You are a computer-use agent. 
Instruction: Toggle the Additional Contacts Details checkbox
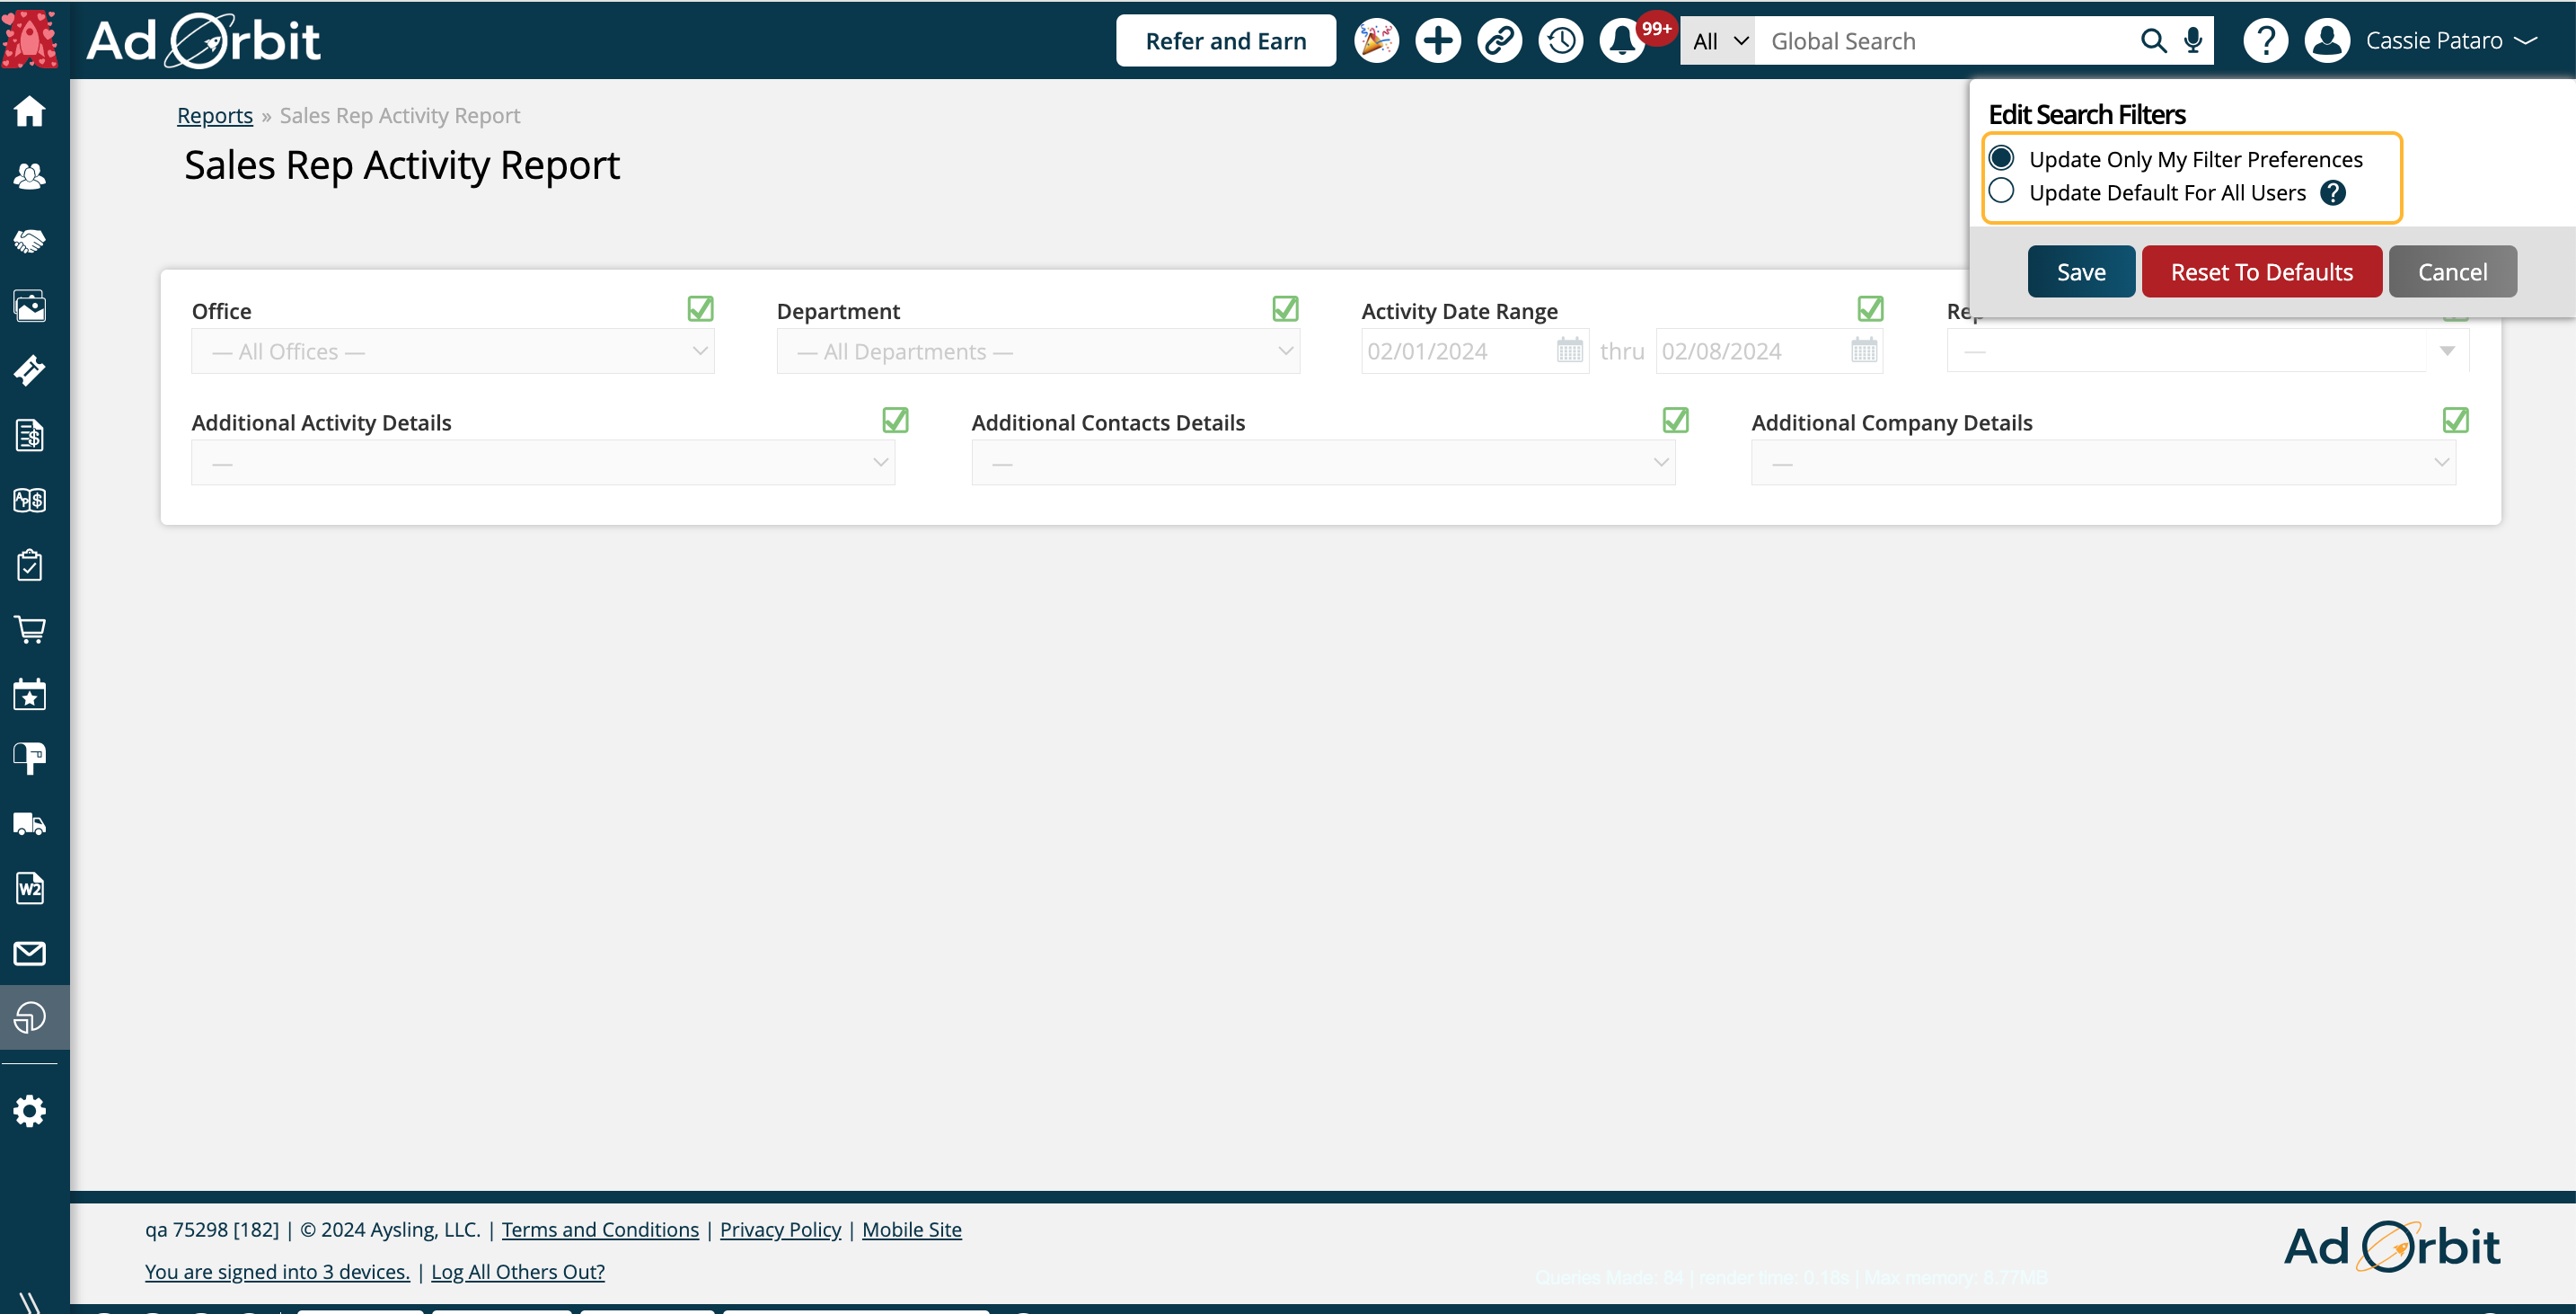pyautogui.click(x=1675, y=421)
